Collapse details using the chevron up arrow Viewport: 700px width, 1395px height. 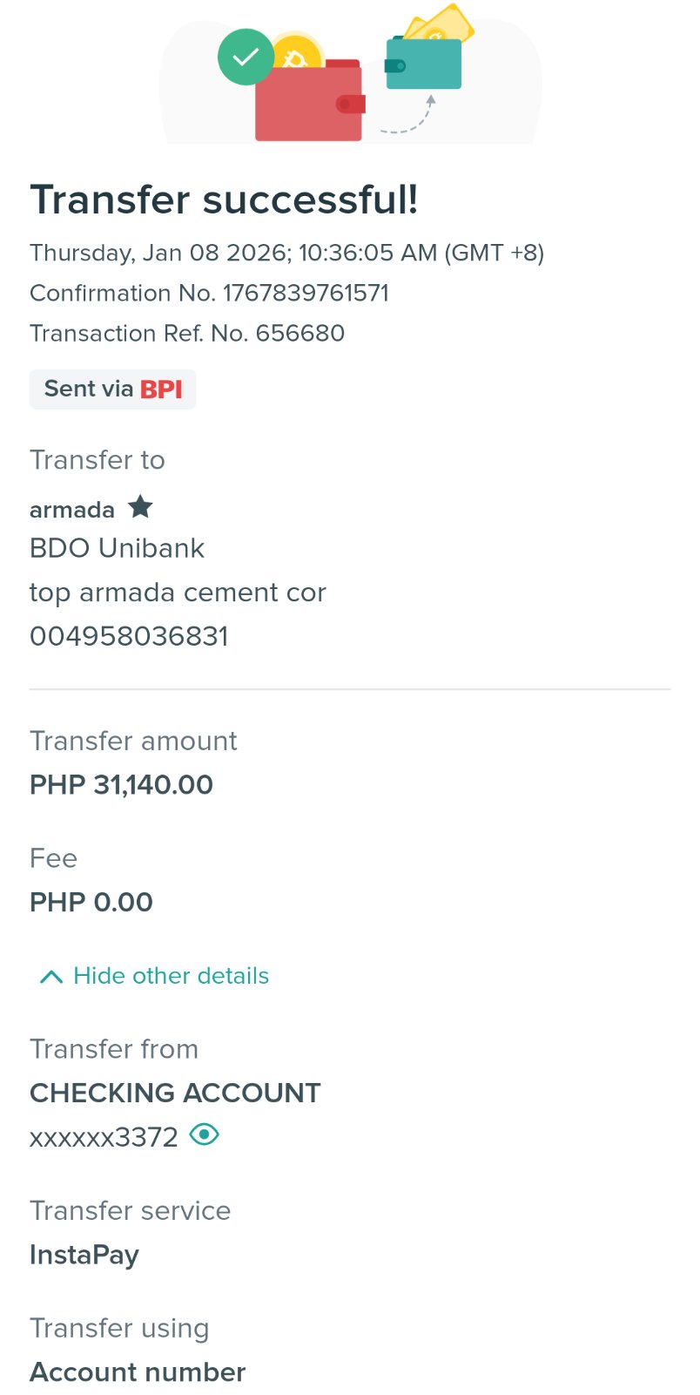pos(51,977)
